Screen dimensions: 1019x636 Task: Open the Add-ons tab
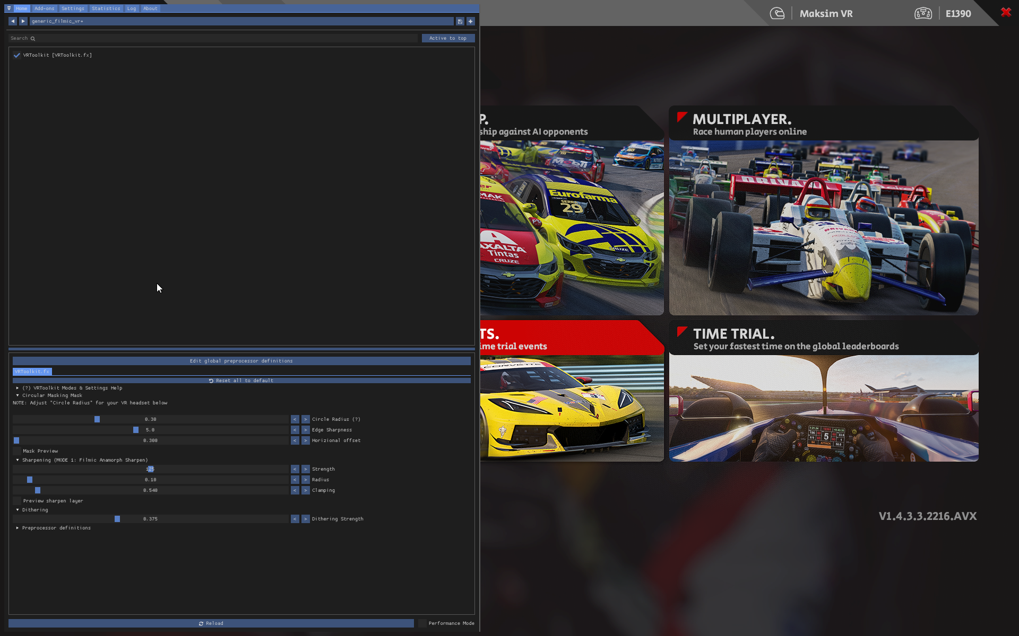45,8
